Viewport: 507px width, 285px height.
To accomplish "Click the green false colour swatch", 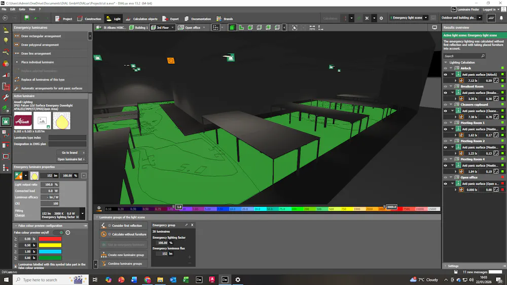I will click(x=50, y=258).
